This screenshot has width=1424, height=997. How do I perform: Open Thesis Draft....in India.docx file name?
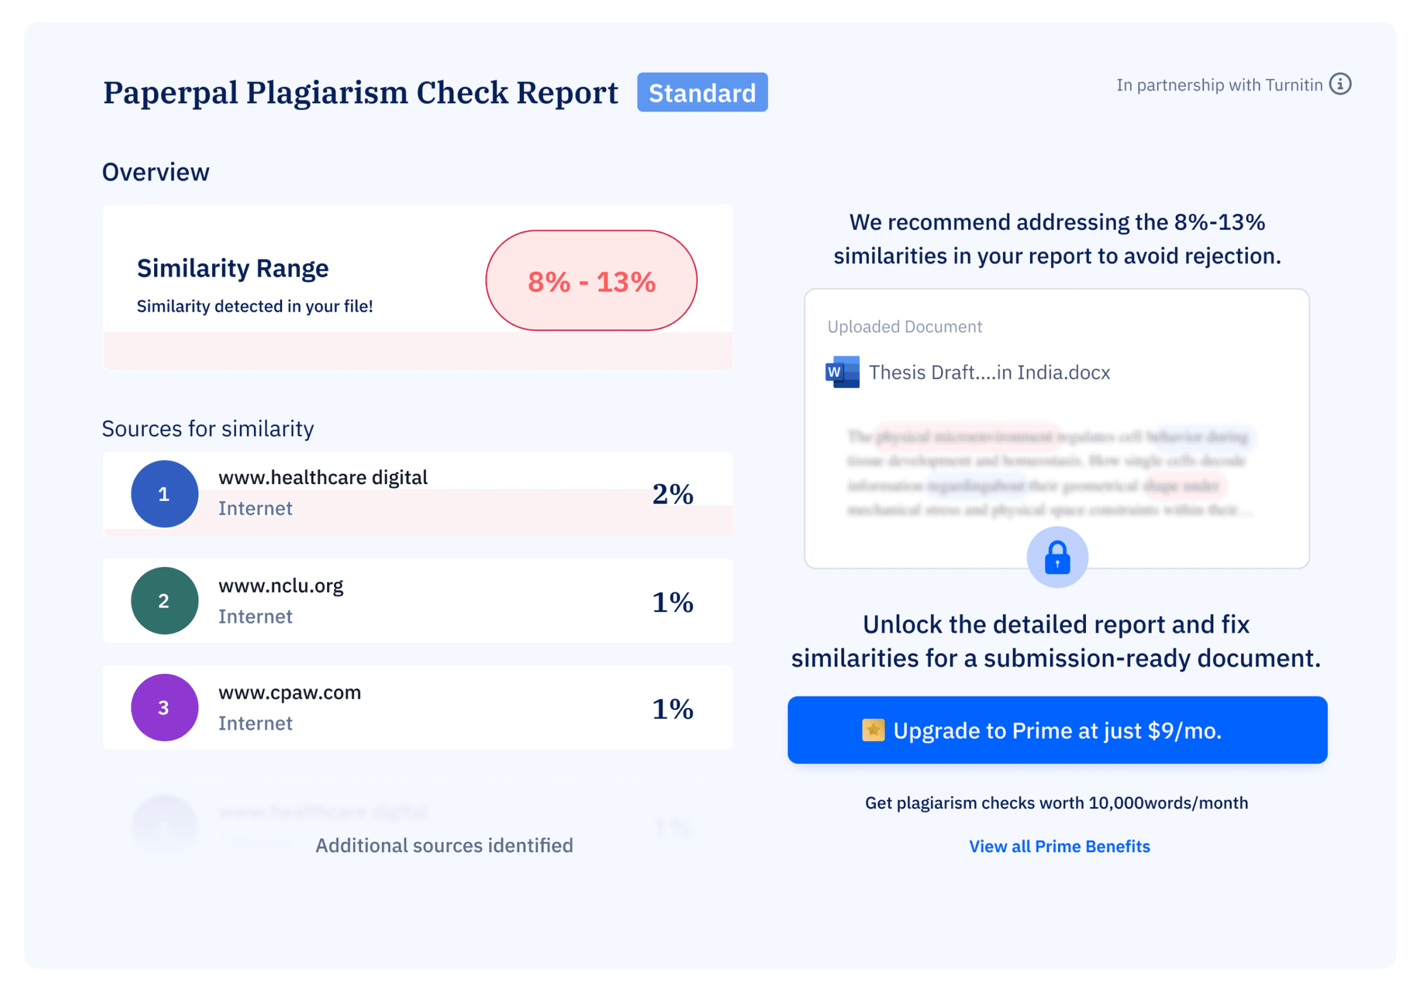click(x=988, y=372)
